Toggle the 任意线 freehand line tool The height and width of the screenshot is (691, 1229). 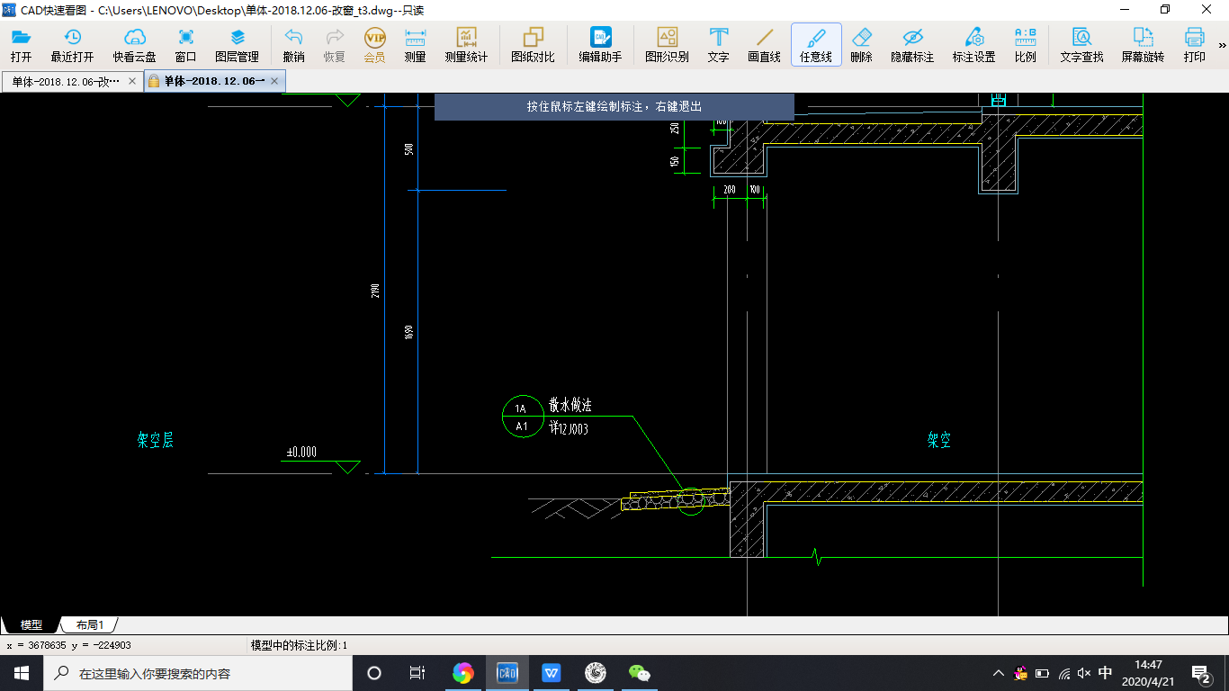816,45
